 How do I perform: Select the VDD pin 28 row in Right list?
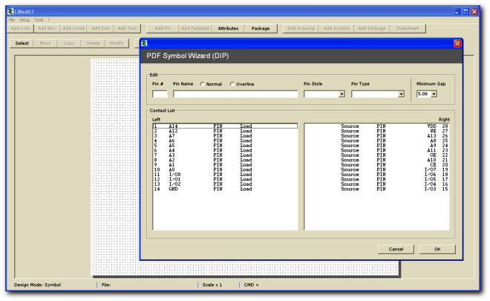tap(376, 126)
